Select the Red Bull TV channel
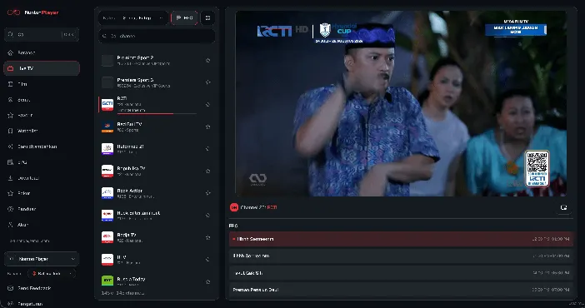 (157, 127)
